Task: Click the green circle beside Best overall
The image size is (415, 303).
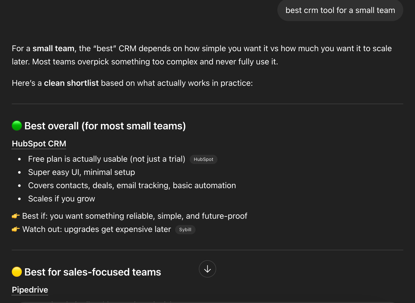Action: [17, 126]
